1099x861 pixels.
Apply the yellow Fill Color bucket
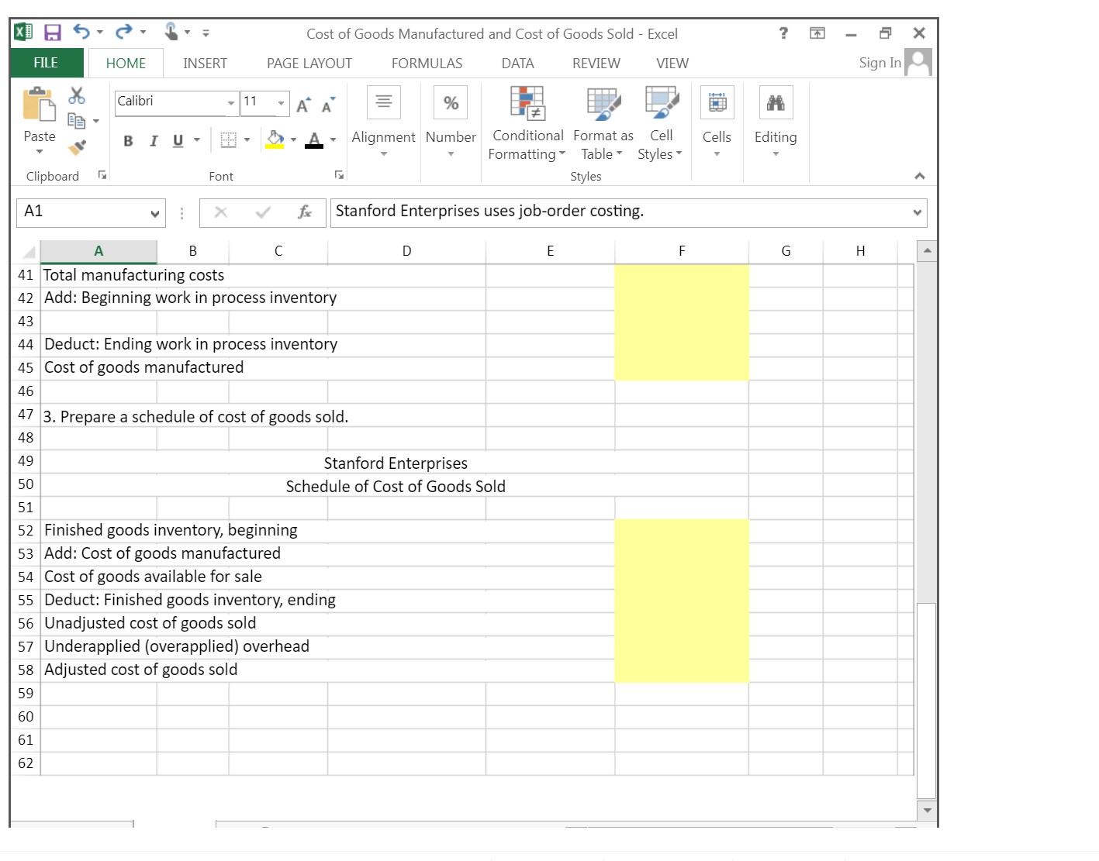click(x=275, y=139)
